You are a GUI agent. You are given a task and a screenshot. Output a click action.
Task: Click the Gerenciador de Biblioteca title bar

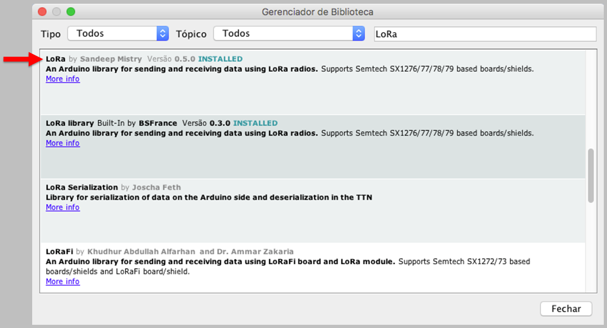tap(317, 12)
